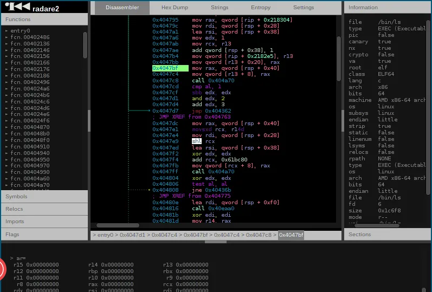Click the radare2 logo icon
The height and width of the screenshot is (292, 432).
click(17, 7)
